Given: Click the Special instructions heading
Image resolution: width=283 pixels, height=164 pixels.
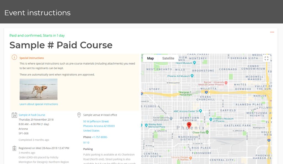Looking at the screenshot, I should pos(32,58).
